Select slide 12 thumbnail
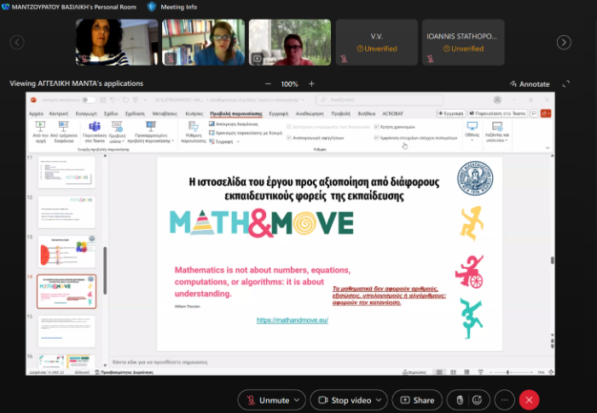Viewport: 597px width, 413px height. (x=67, y=212)
